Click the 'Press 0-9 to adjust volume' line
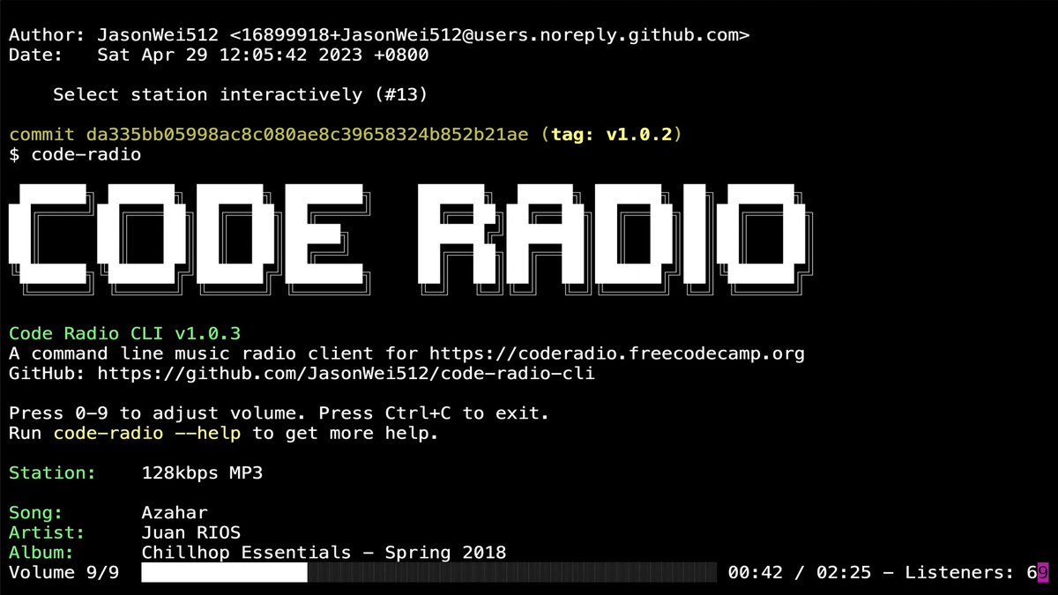1058x595 pixels. 279,413
